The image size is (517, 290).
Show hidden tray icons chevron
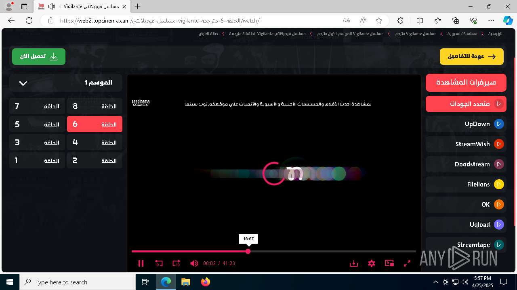click(x=435, y=282)
